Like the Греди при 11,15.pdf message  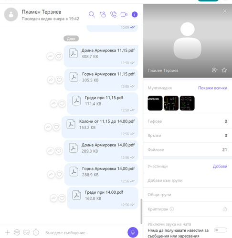pos(62,103)
